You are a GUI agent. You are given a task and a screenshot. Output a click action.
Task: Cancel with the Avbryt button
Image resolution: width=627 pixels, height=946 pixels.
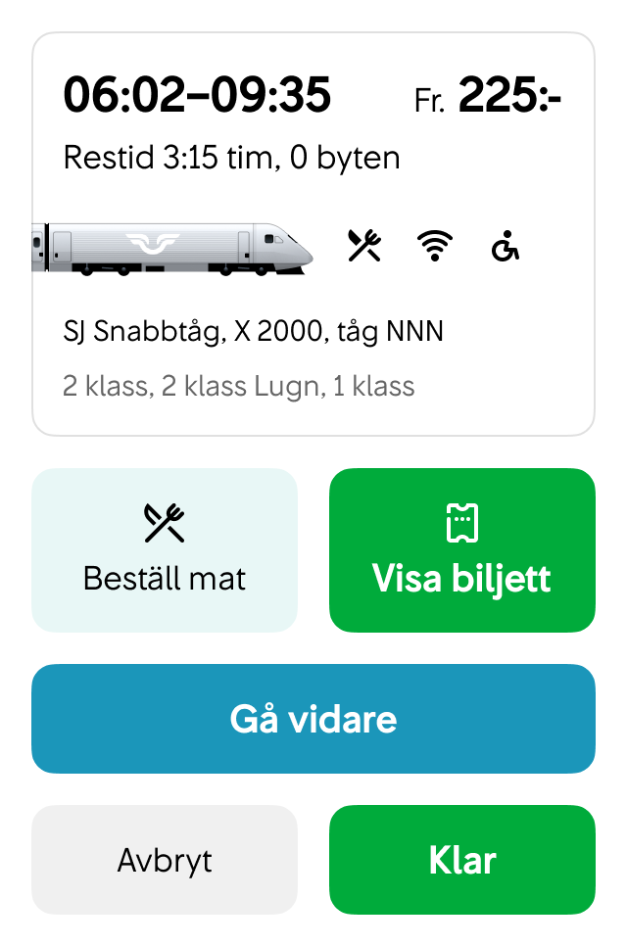pyautogui.click(x=164, y=860)
